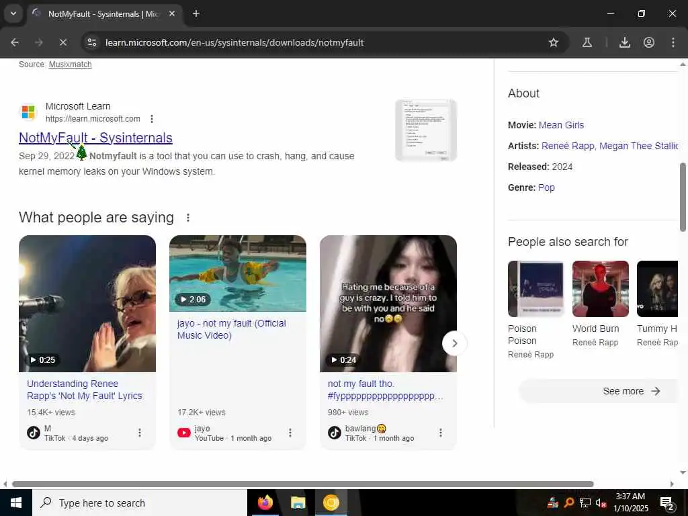Click the NotMyFault result thumbnail image
The height and width of the screenshot is (516, 688).
(x=426, y=130)
